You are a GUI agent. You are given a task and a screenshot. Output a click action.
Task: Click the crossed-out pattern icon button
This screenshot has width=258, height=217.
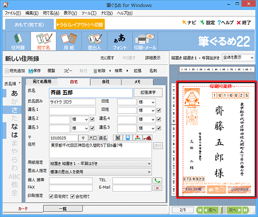pyautogui.click(x=118, y=138)
